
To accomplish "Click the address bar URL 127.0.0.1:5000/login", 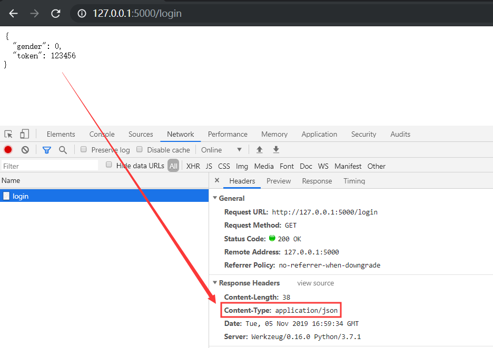I will tap(137, 14).
